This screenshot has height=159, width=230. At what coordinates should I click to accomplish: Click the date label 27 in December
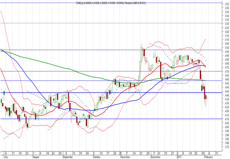[173, 153]
